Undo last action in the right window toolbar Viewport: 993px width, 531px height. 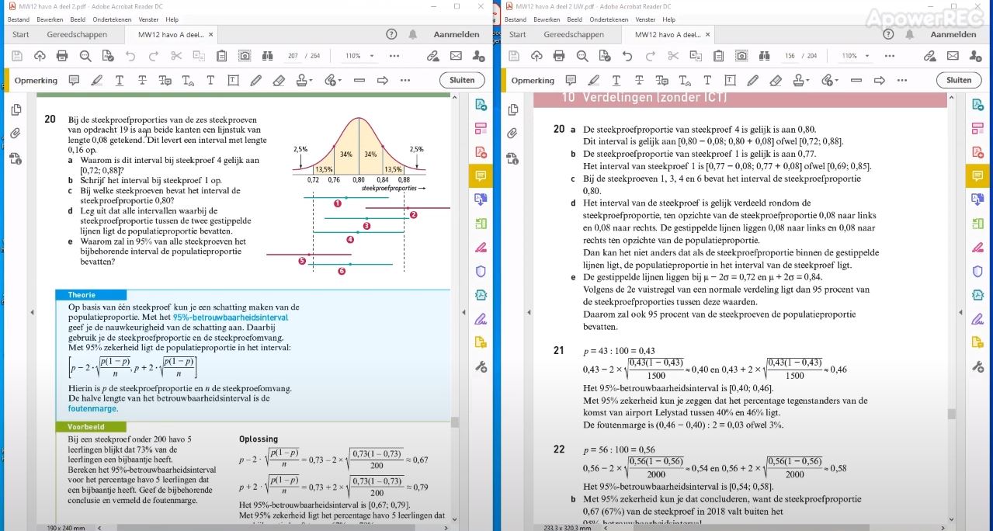tap(627, 56)
